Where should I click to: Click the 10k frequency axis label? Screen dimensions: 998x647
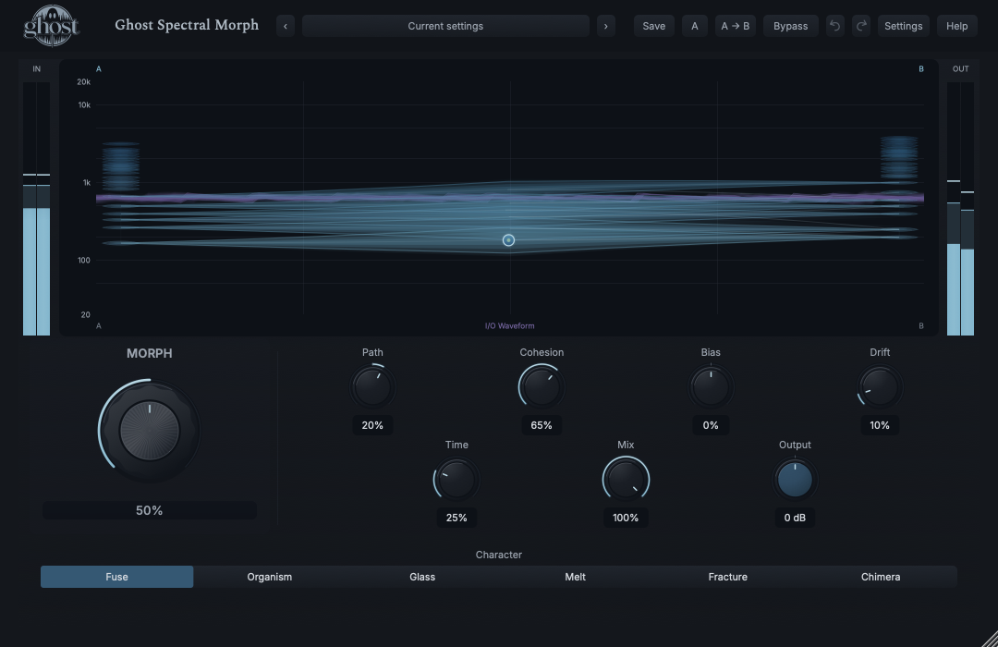pyautogui.click(x=84, y=105)
